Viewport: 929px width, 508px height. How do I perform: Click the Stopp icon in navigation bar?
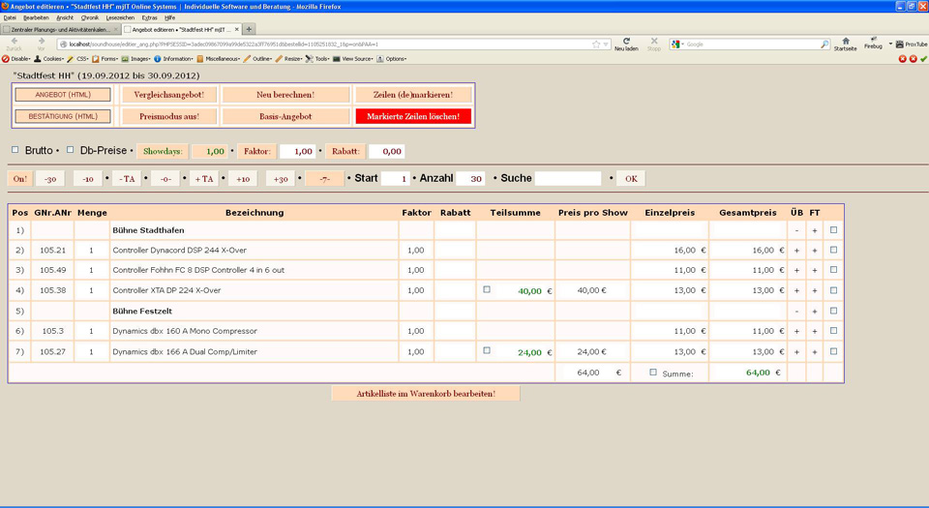tap(654, 41)
